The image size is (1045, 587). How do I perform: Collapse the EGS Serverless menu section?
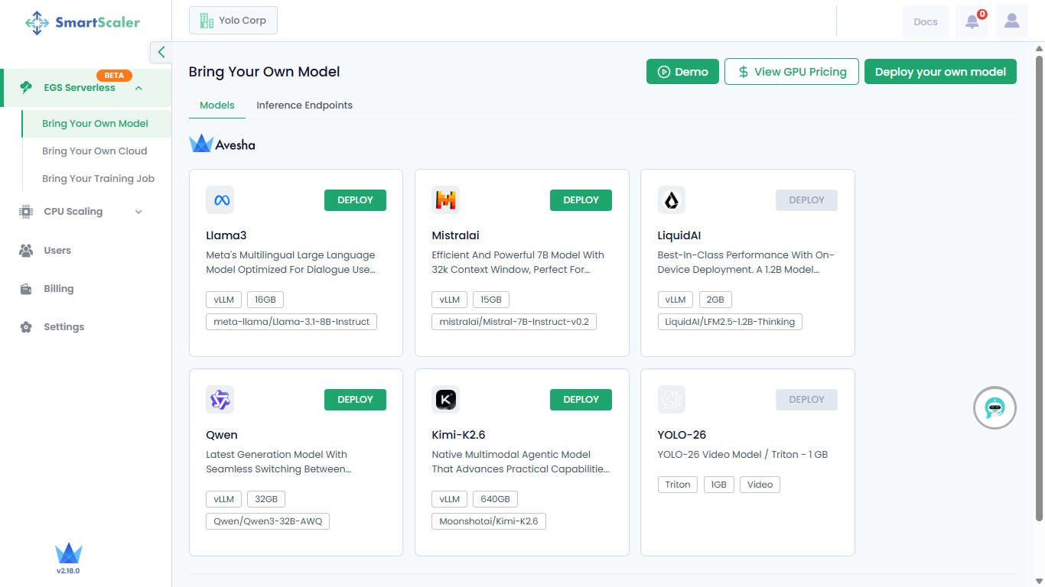138,88
